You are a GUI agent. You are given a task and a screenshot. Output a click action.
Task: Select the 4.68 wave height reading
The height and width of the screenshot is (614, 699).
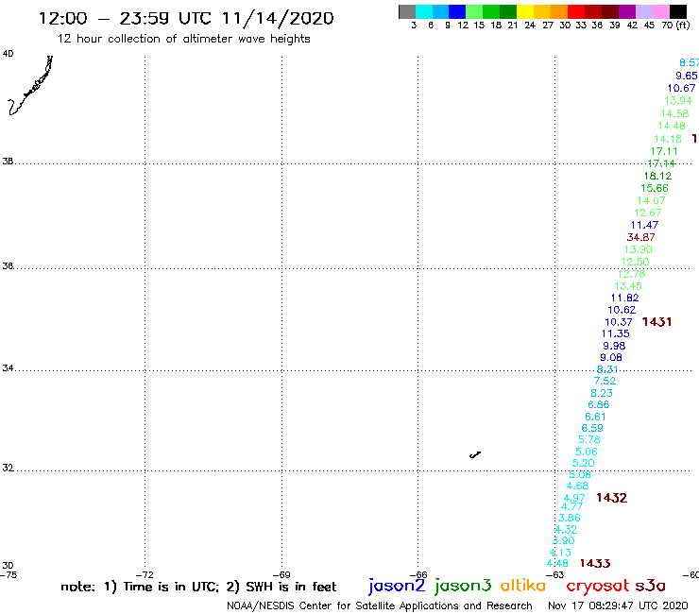click(x=577, y=486)
